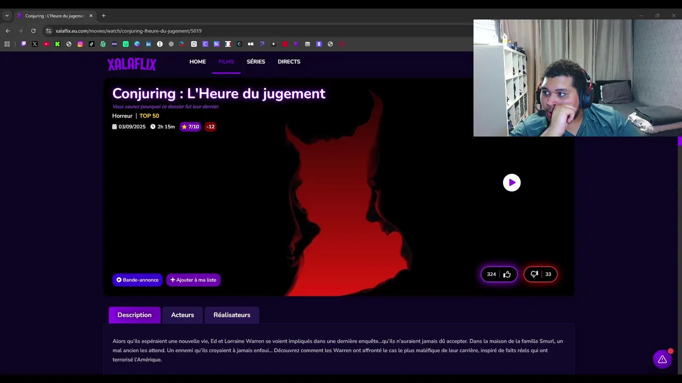Viewport: 682px width, 383px height.
Task: Open the purple S bookmark icon
Action: point(319,44)
